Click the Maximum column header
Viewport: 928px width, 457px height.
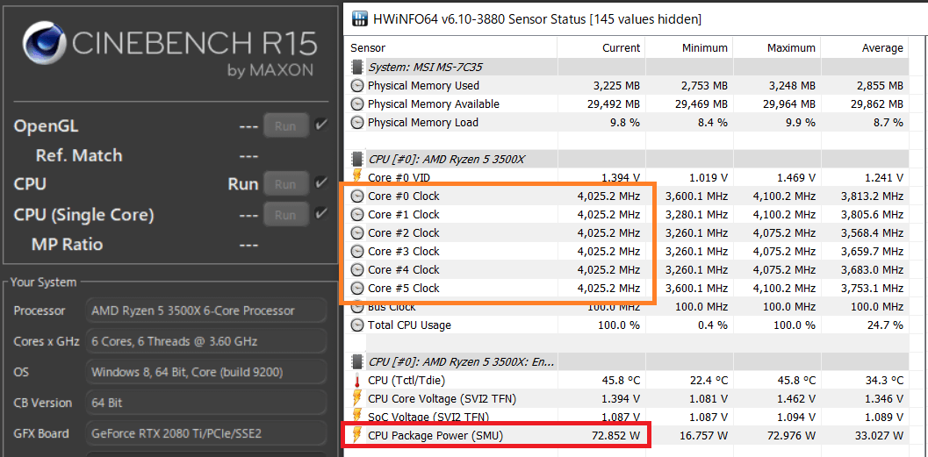click(791, 48)
